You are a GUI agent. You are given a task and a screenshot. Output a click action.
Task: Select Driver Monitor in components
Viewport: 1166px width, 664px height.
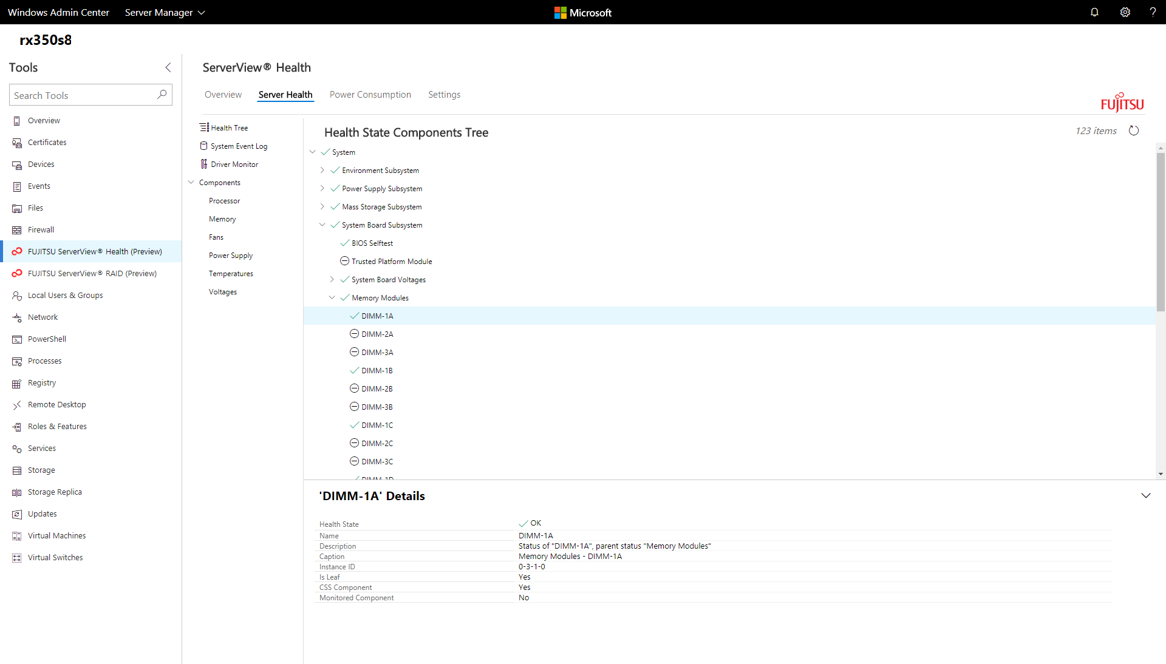234,164
